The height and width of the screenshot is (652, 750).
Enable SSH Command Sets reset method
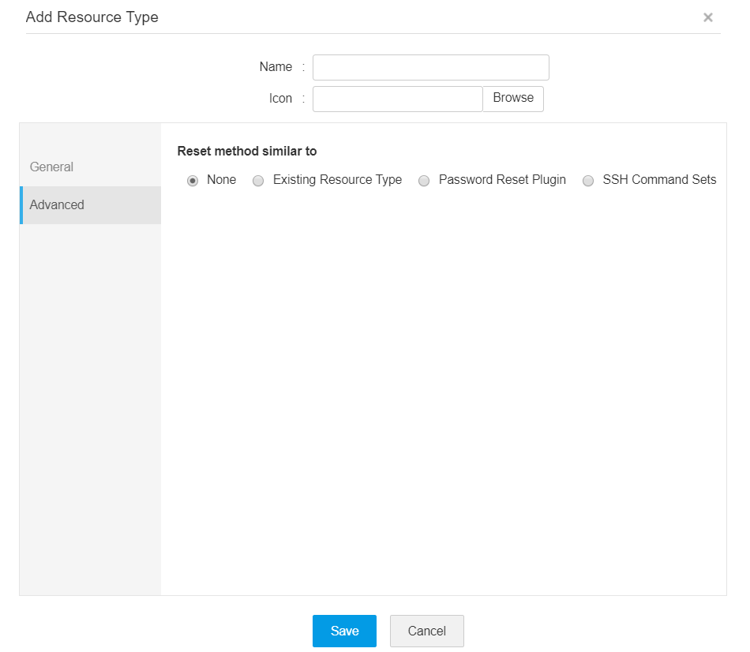pos(588,181)
